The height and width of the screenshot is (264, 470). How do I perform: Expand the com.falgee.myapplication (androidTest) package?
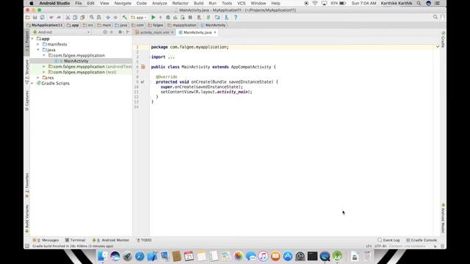click(x=44, y=67)
